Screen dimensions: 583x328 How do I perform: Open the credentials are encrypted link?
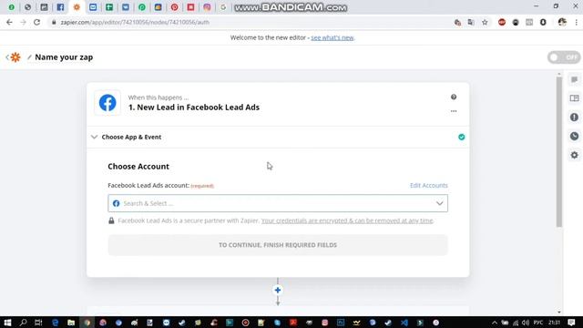347,220
